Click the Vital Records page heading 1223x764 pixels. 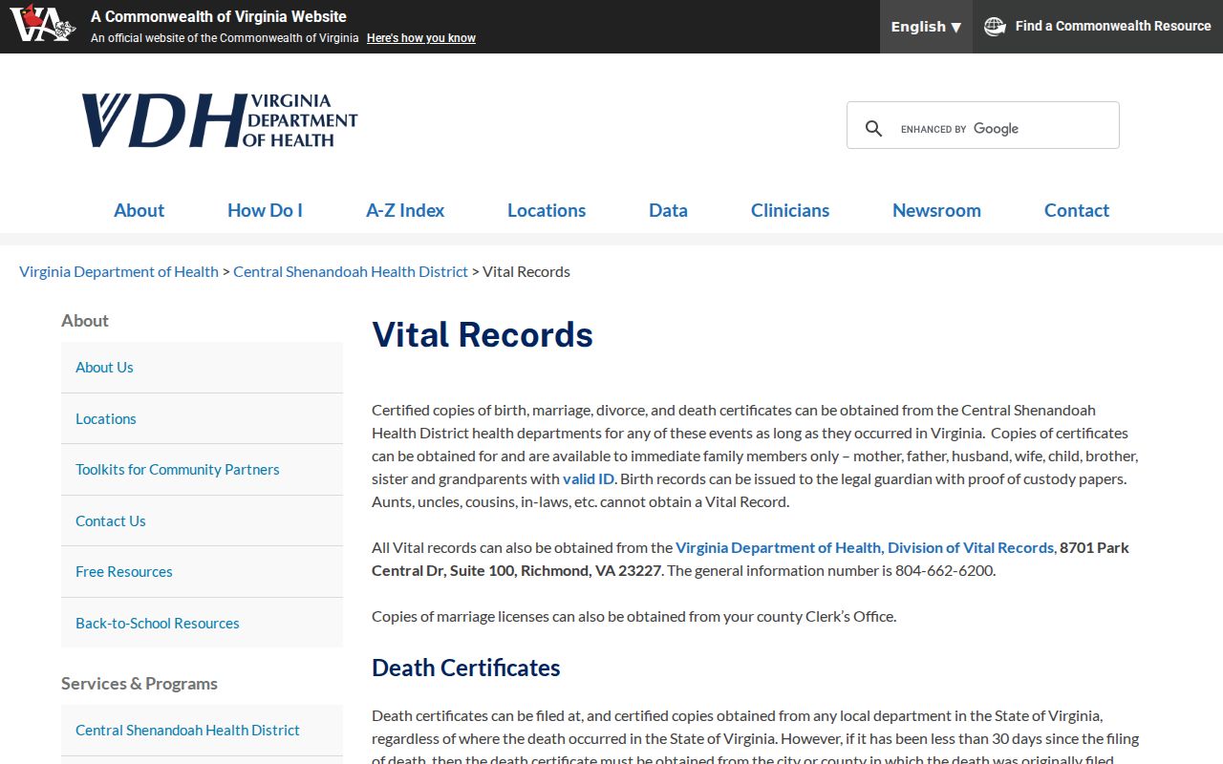pyautogui.click(x=483, y=334)
